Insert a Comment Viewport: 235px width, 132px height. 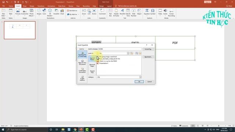[x=102, y=12]
